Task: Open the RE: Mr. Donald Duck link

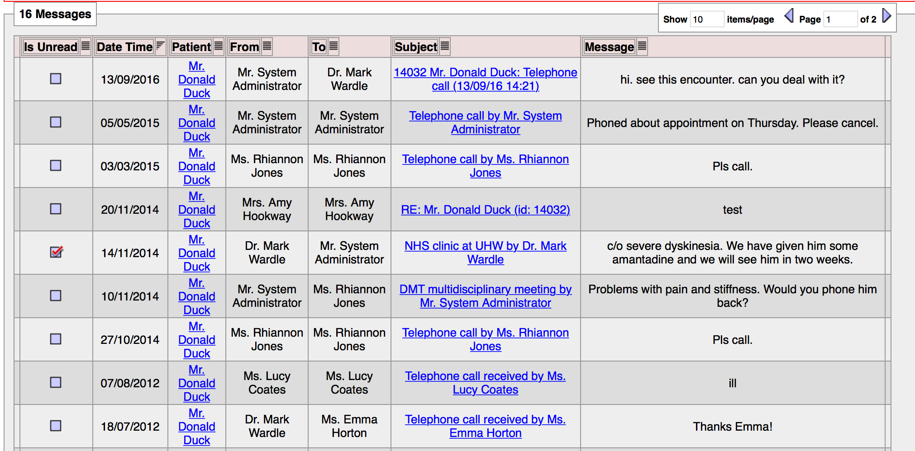Action: click(x=485, y=210)
